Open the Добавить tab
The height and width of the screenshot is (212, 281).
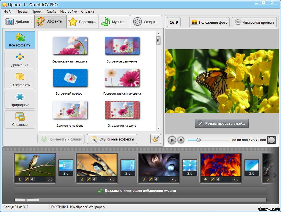point(19,22)
